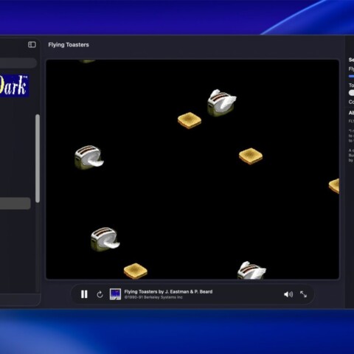The image size is (354, 354).
Task: Click the search field at the top of the sidebar
Action: point(18,63)
